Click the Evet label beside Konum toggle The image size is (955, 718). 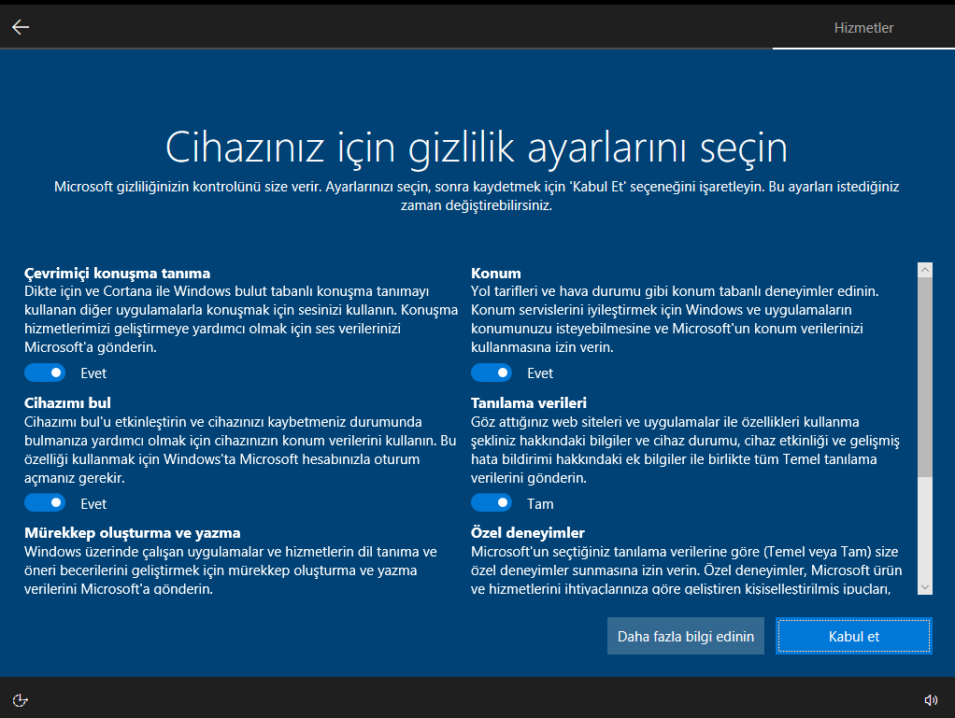(x=540, y=373)
